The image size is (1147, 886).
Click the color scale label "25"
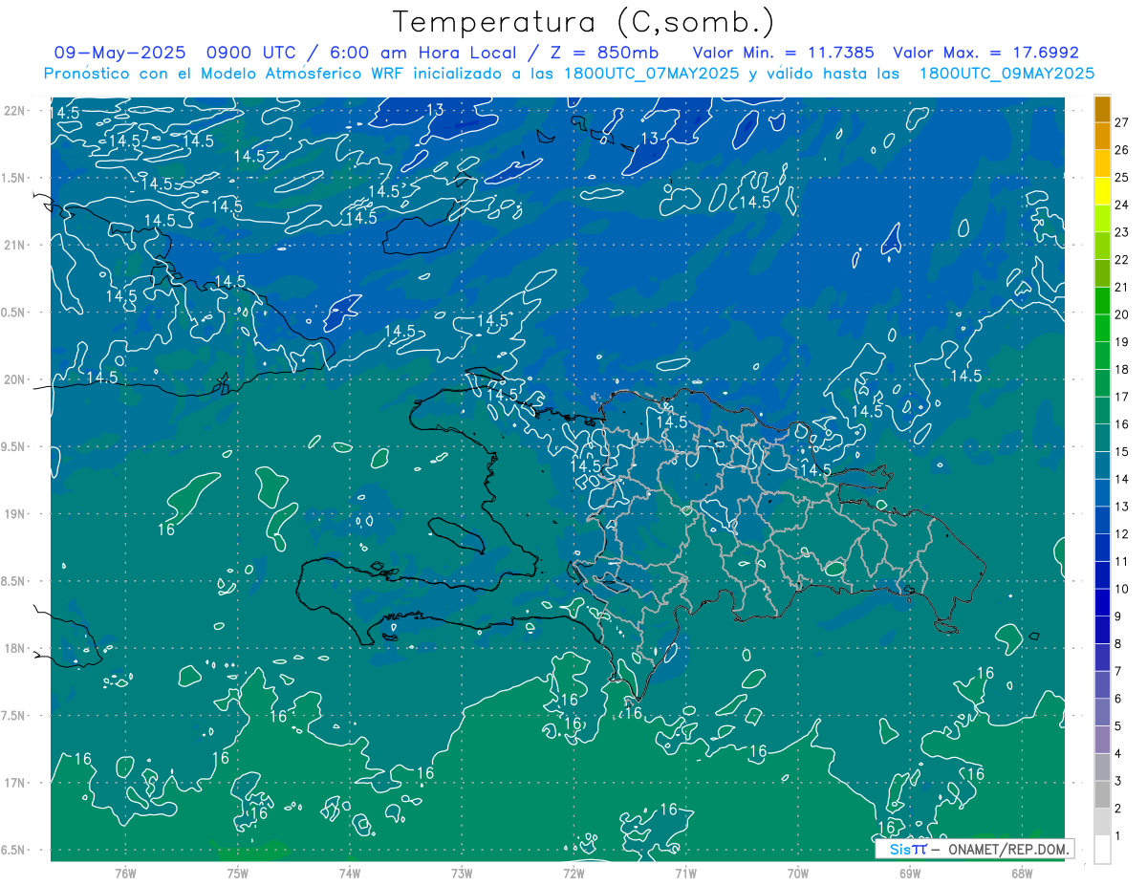(1122, 177)
